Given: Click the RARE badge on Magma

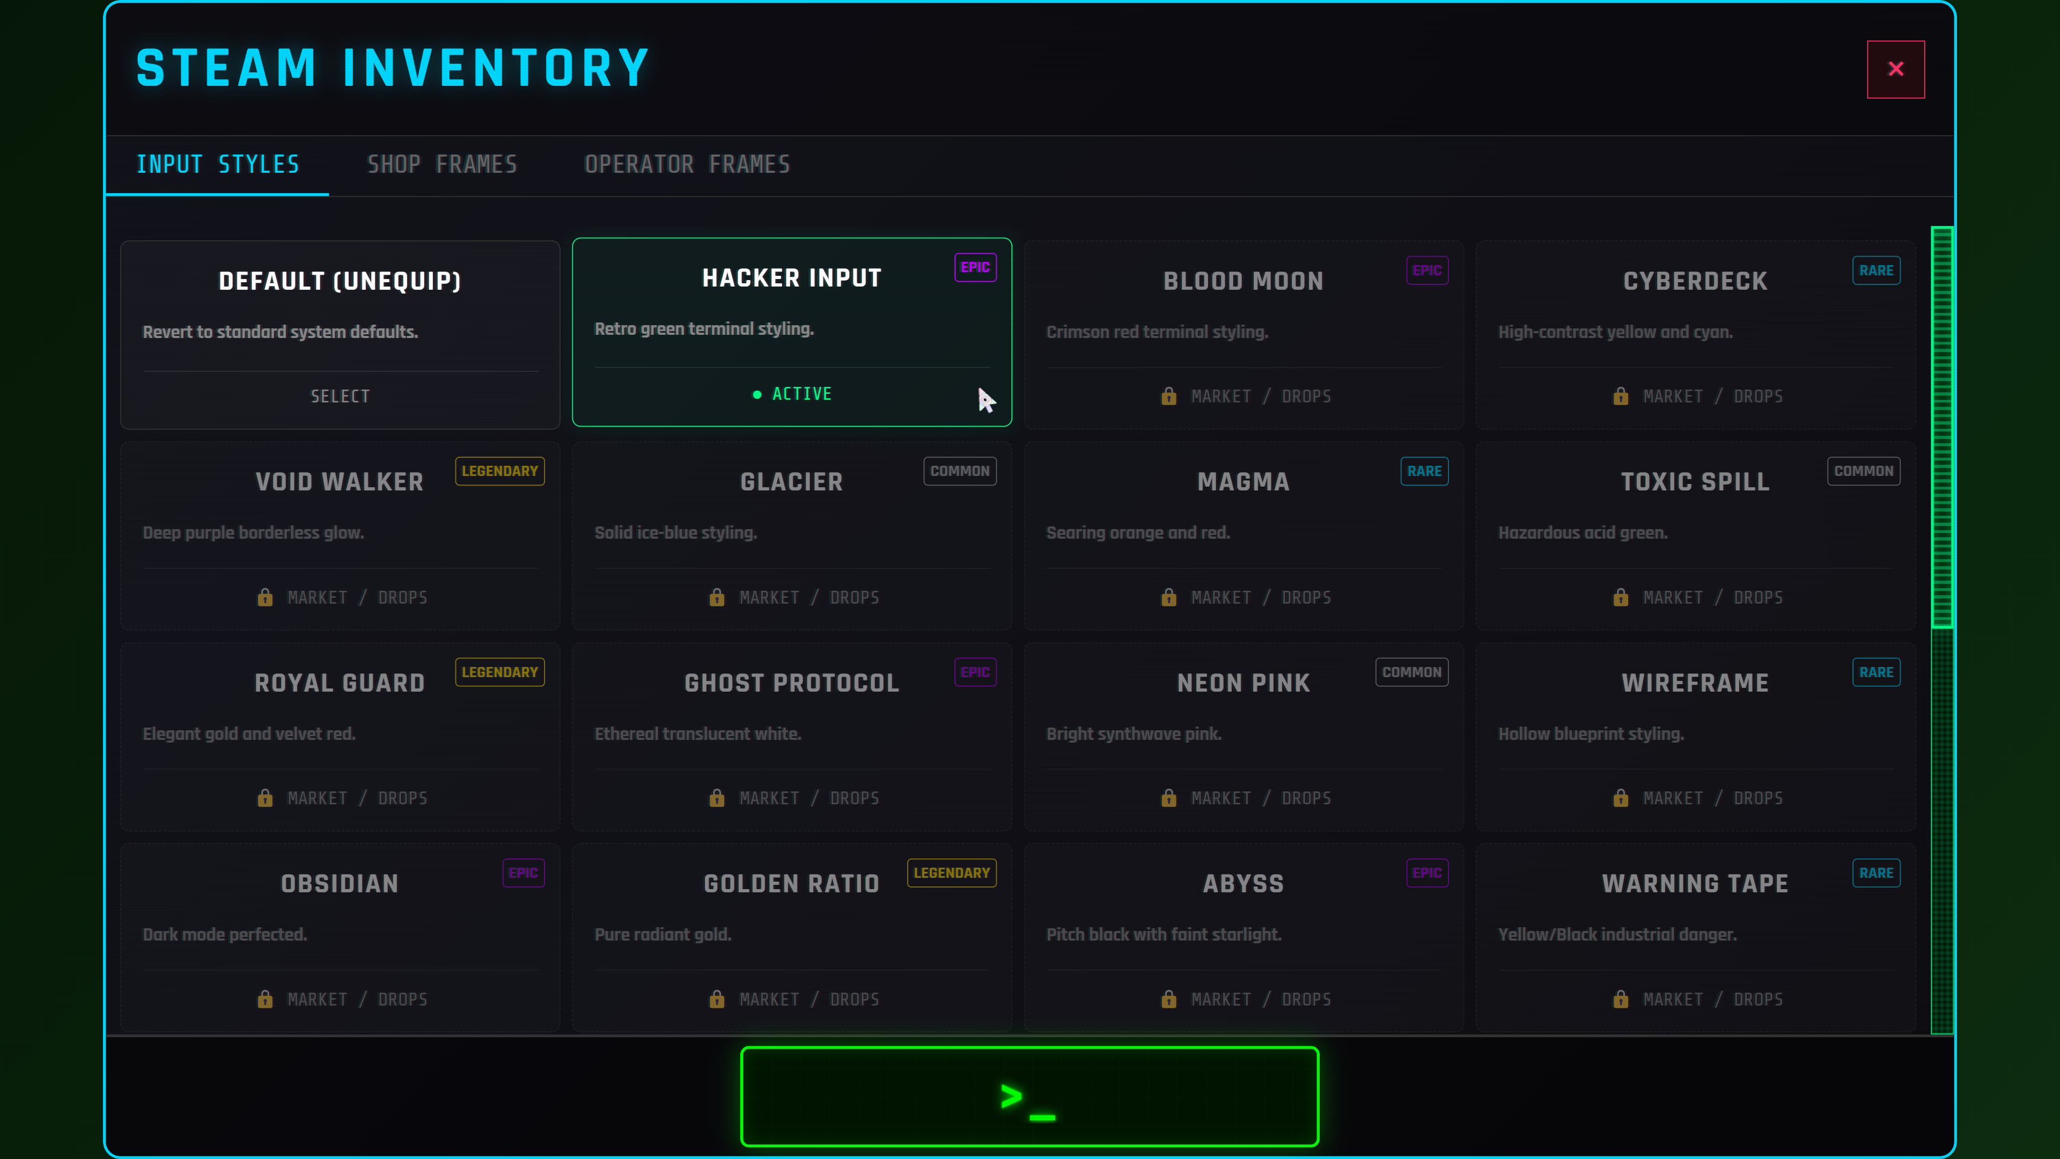Looking at the screenshot, I should pos(1424,471).
